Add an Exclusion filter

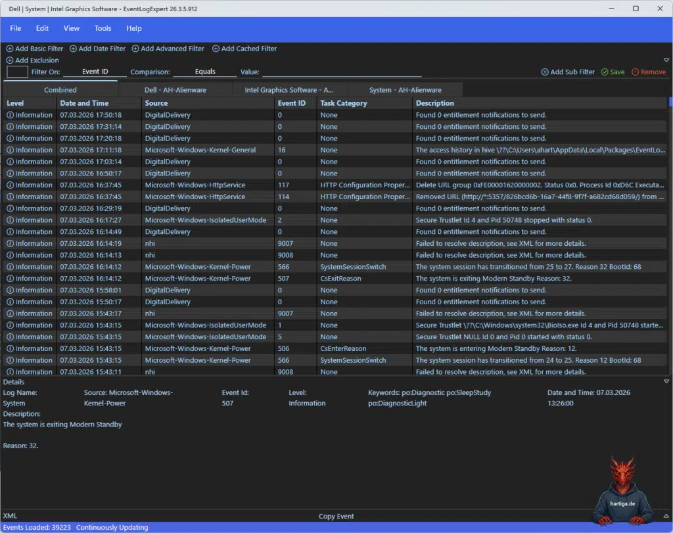pos(33,60)
